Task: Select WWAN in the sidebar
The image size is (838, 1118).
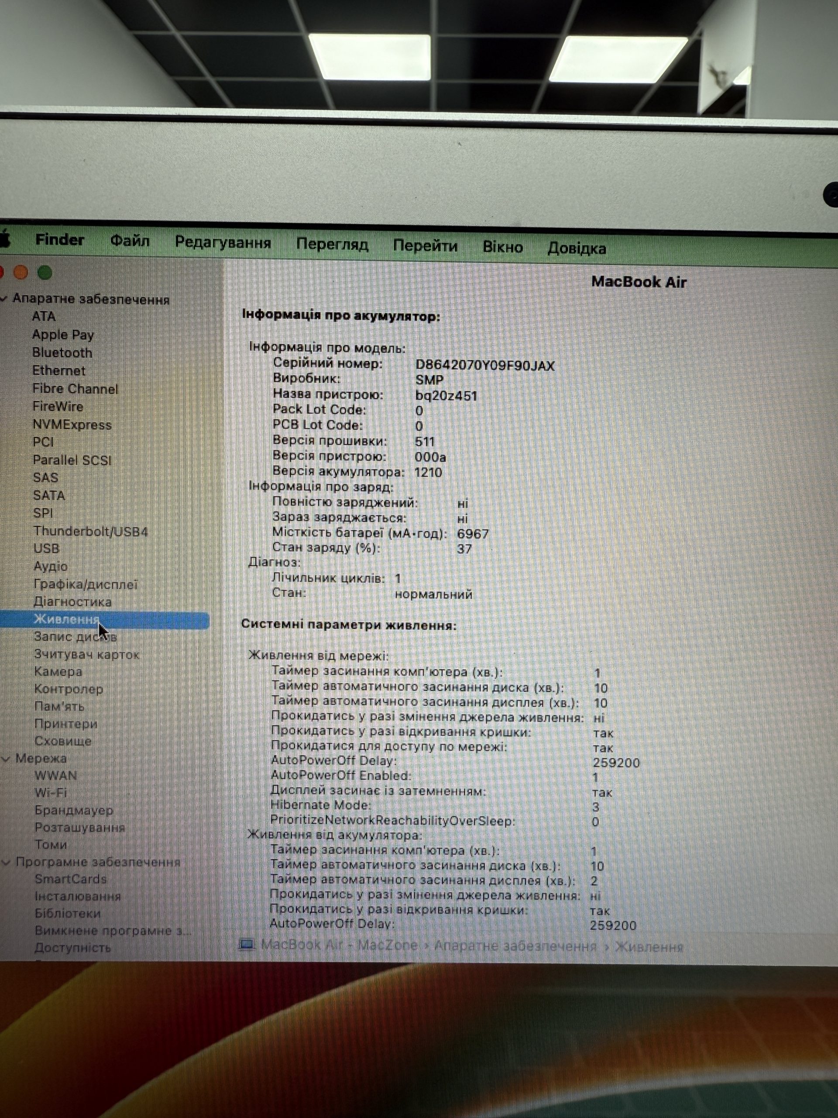Action: [x=55, y=775]
